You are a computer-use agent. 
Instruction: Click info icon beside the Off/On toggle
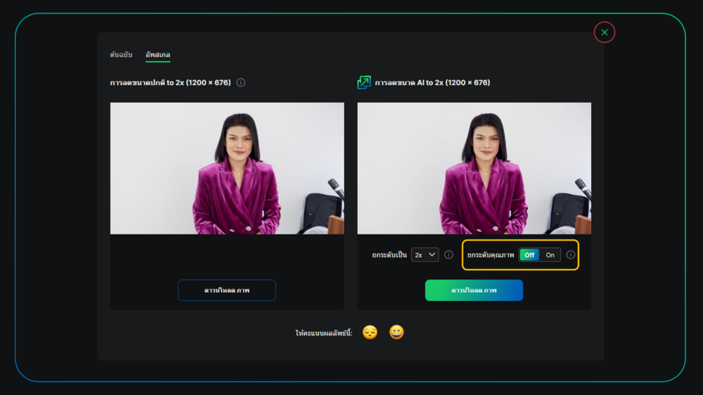click(571, 255)
